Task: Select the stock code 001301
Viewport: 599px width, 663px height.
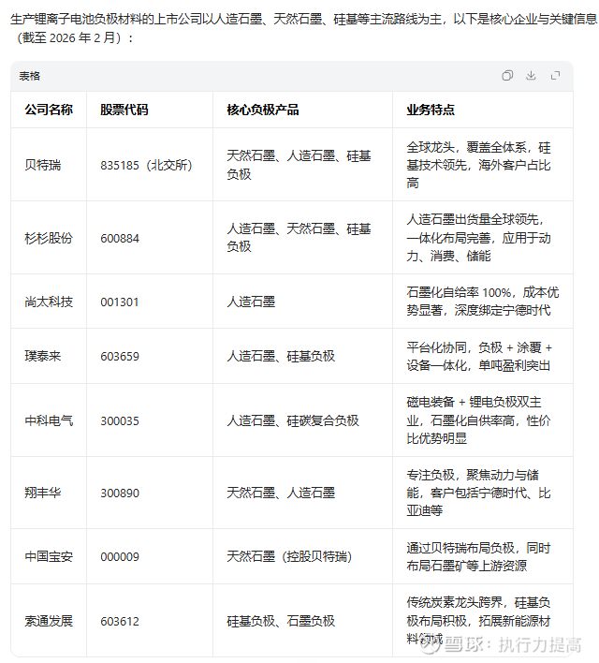Action: click(x=120, y=302)
